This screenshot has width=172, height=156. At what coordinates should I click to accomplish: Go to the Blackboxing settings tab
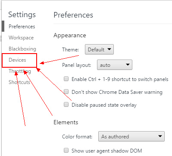coord(22,49)
